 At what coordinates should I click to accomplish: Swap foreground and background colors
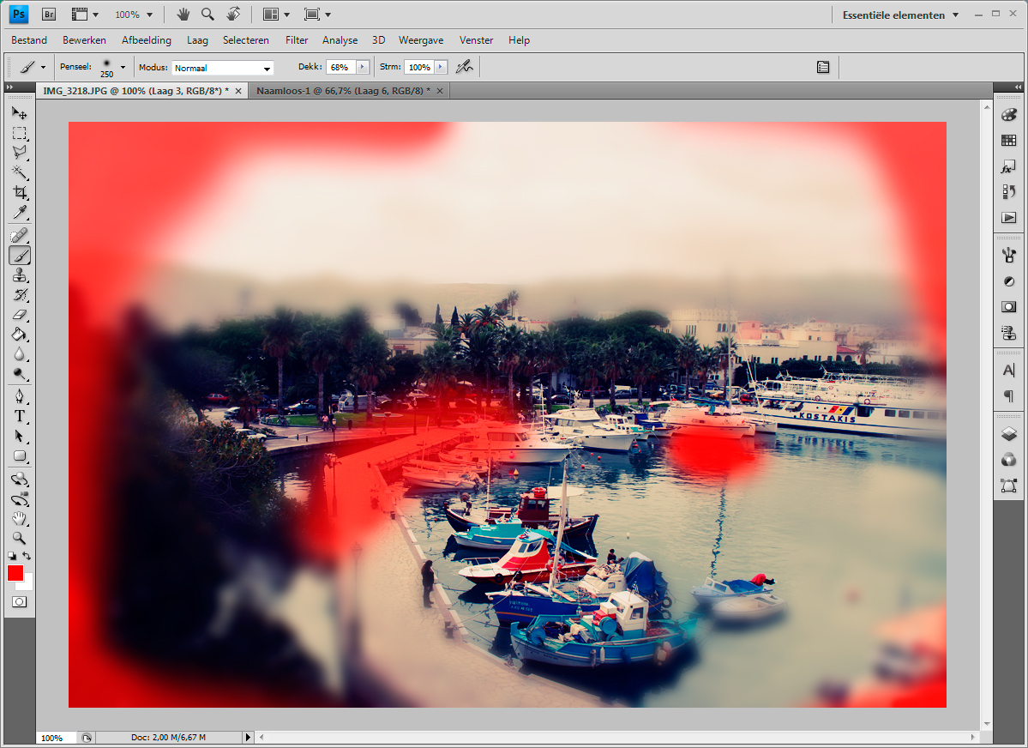click(27, 557)
